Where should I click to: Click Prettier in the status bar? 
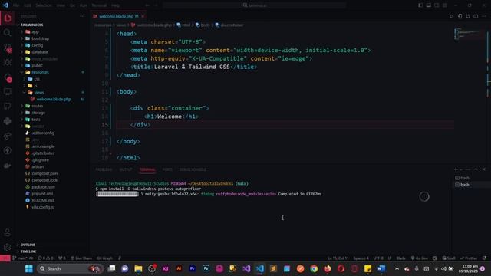tap(469, 258)
